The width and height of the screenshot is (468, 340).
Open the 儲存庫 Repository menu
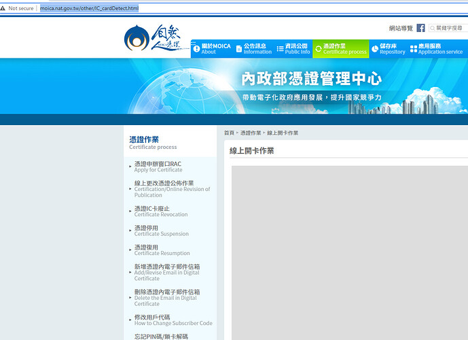389,49
